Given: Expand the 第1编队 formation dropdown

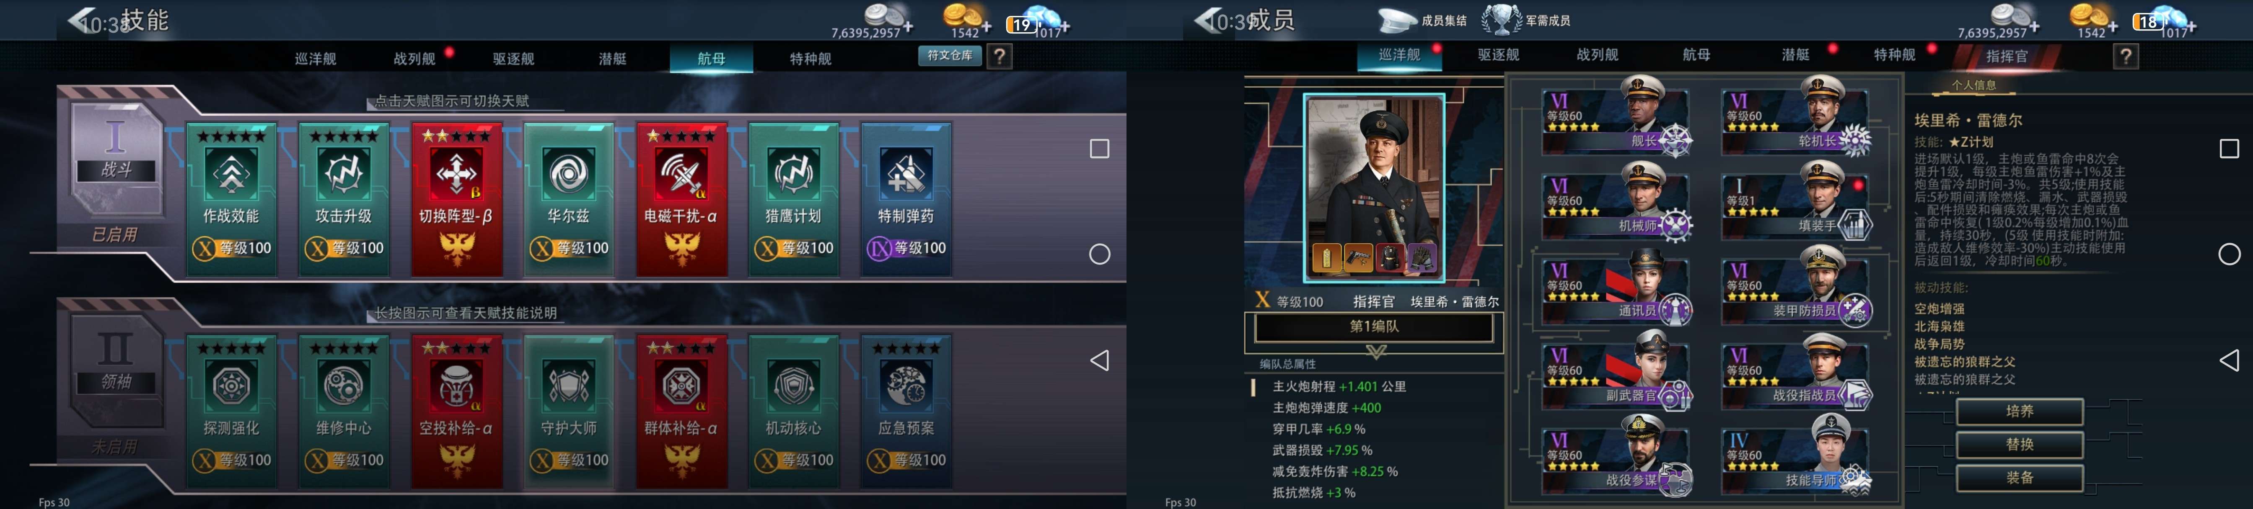Looking at the screenshot, I should pos(1374,326).
